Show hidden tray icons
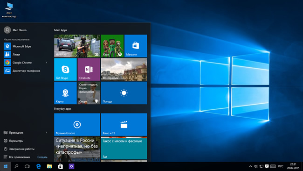Viewport: 303px width, 171px height. [250, 166]
